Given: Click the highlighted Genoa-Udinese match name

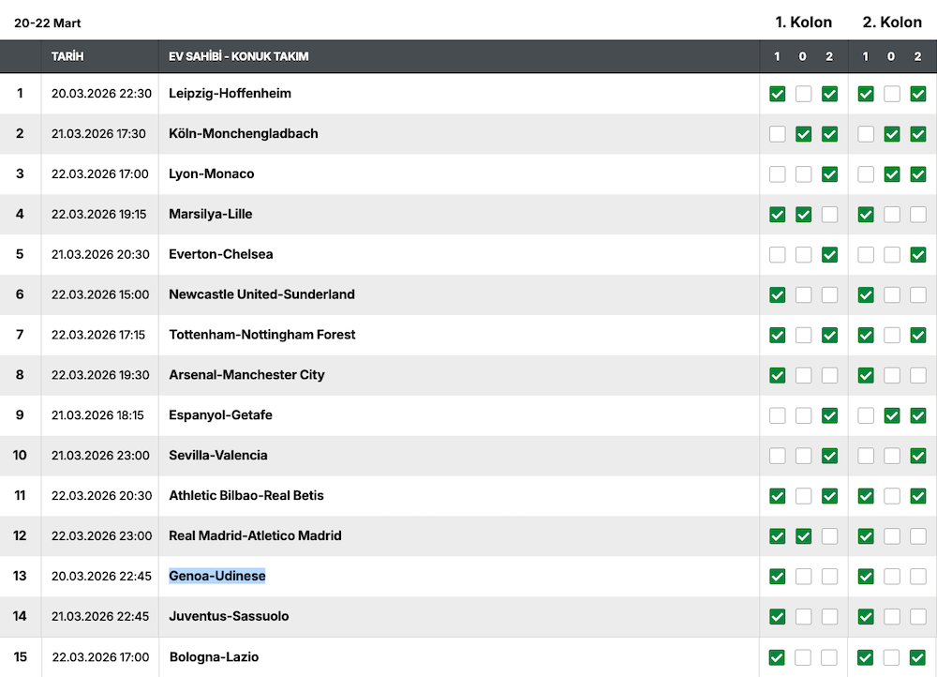Looking at the screenshot, I should tap(216, 576).
